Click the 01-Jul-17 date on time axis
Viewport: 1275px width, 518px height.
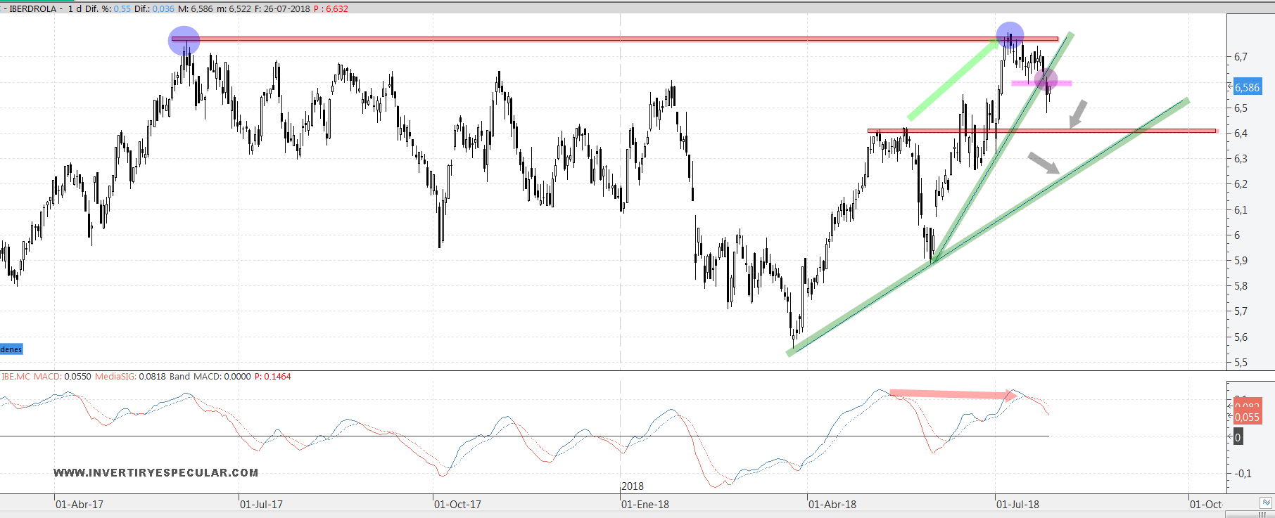pyautogui.click(x=261, y=505)
